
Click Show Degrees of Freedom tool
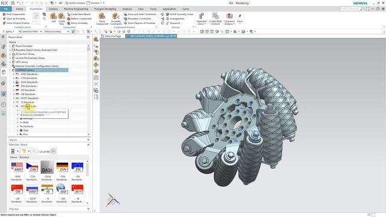tap(139, 23)
